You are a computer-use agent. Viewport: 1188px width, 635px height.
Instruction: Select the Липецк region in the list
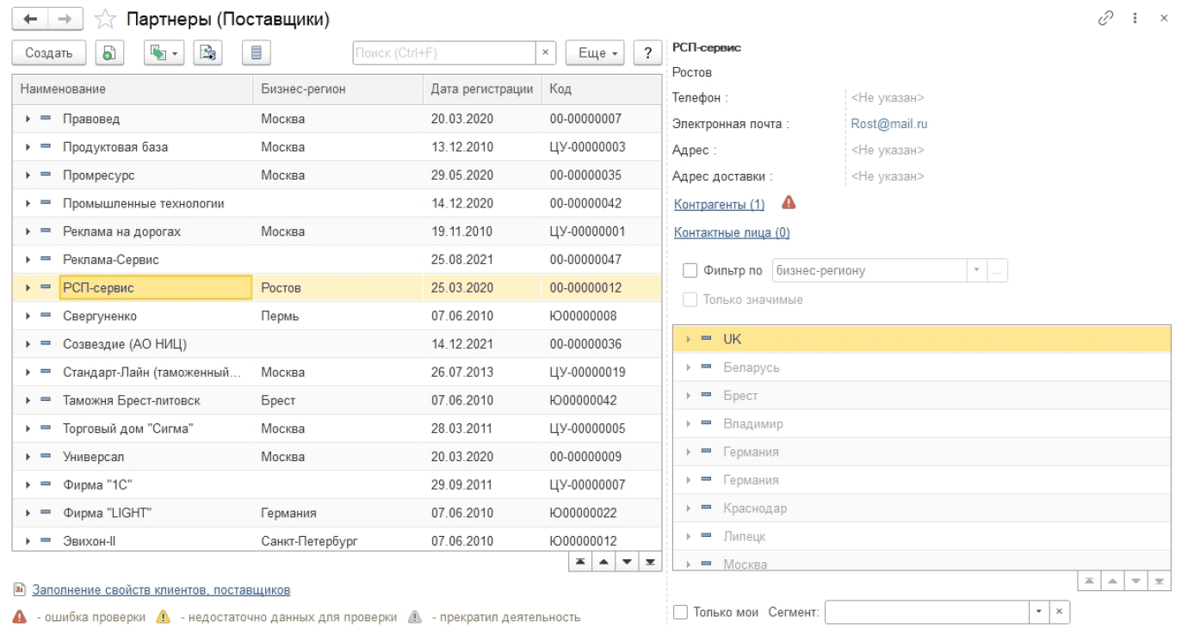(x=921, y=537)
